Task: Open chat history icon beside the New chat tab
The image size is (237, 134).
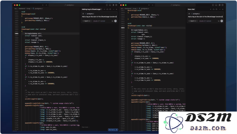Action: coord(217,9)
